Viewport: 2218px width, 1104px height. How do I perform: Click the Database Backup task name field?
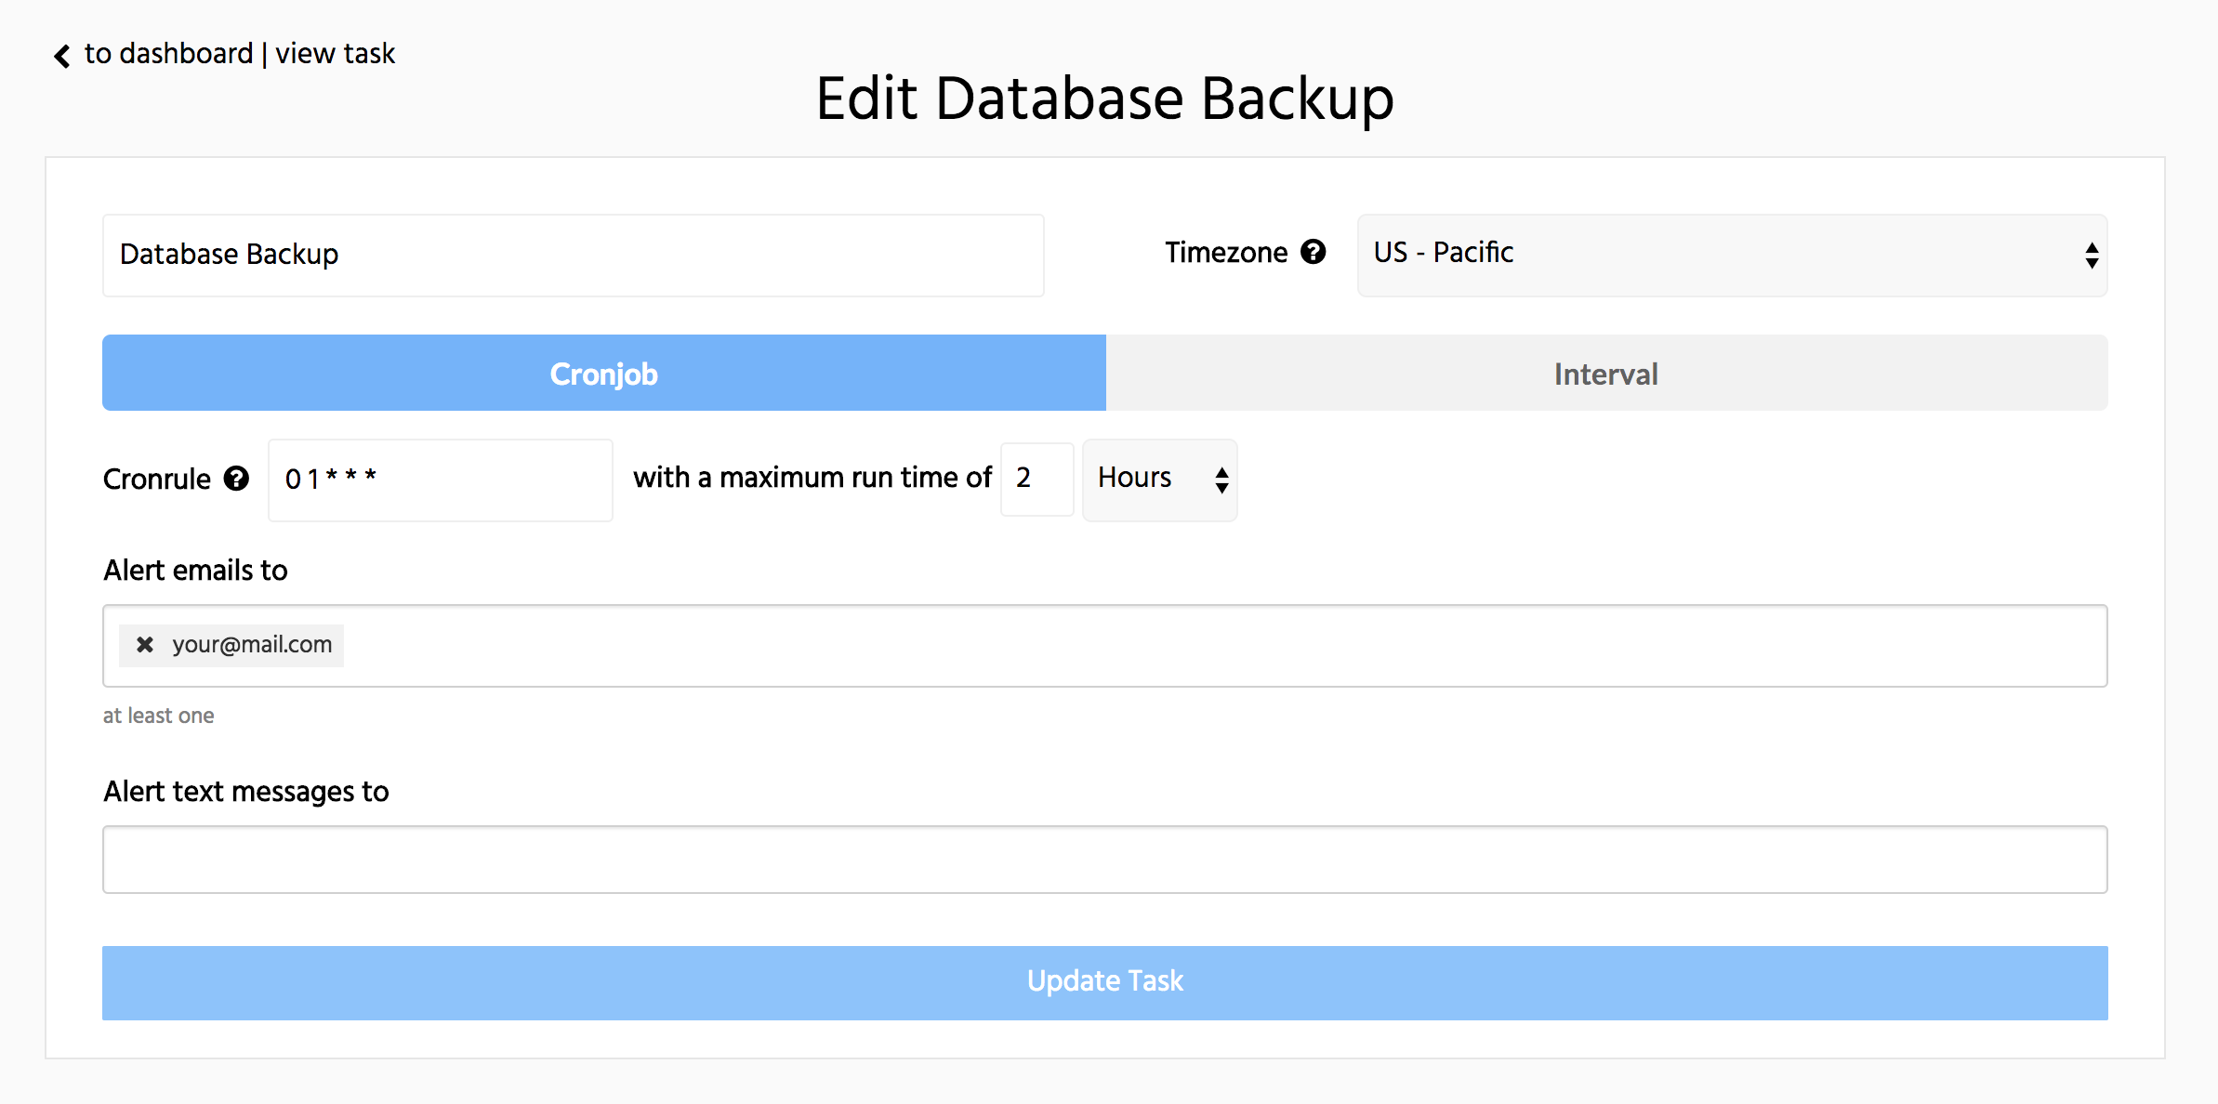tap(573, 256)
